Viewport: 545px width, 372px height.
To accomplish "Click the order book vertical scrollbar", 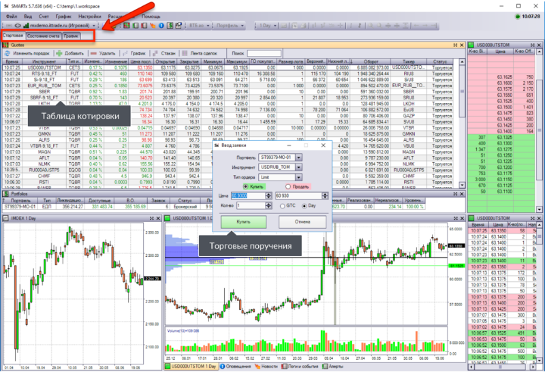I will click(x=540, y=130).
